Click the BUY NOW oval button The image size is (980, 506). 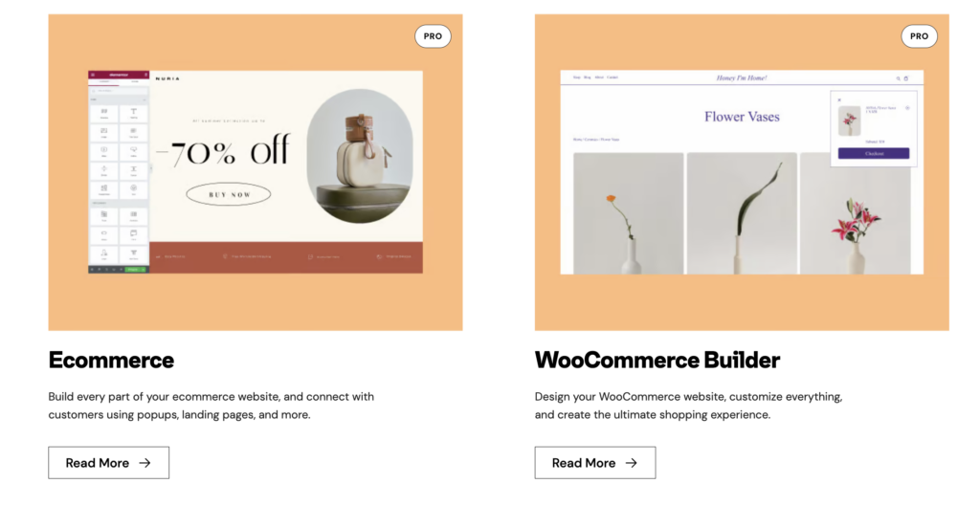228,195
